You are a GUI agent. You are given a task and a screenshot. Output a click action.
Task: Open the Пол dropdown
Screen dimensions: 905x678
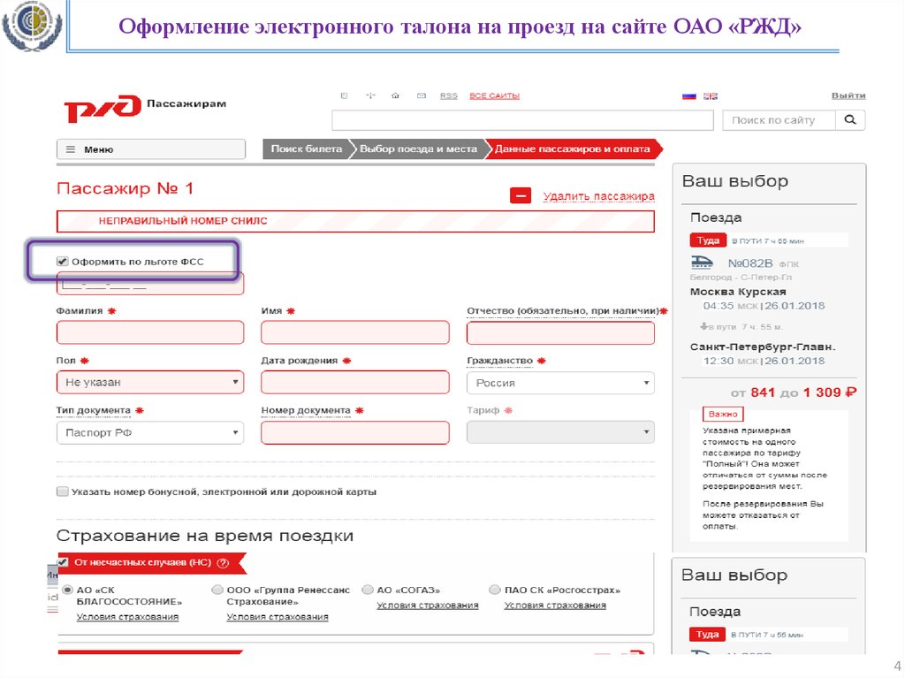coord(150,382)
